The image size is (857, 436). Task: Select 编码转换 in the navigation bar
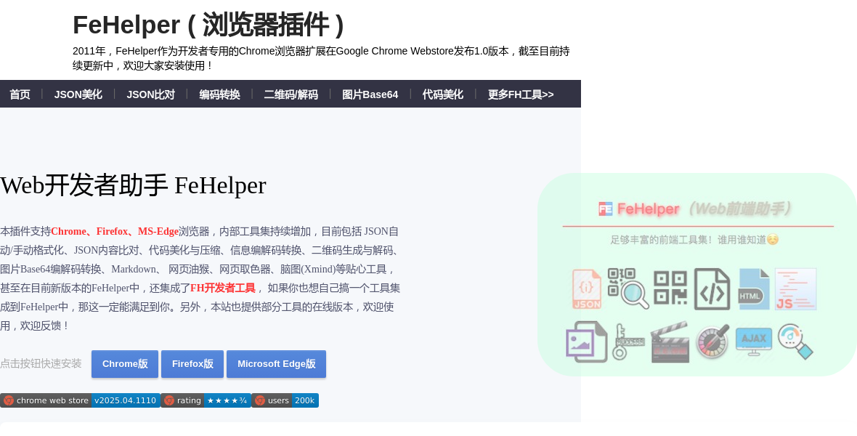[219, 94]
